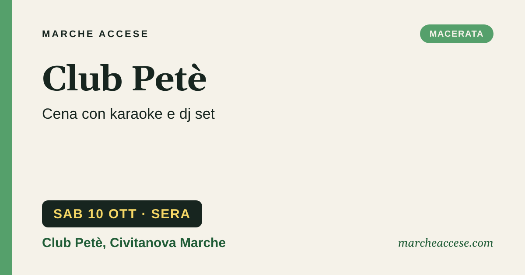The image size is (525, 275).
Task: Select the SAB 10 OTT · SERA date badge
Action: click(122, 214)
